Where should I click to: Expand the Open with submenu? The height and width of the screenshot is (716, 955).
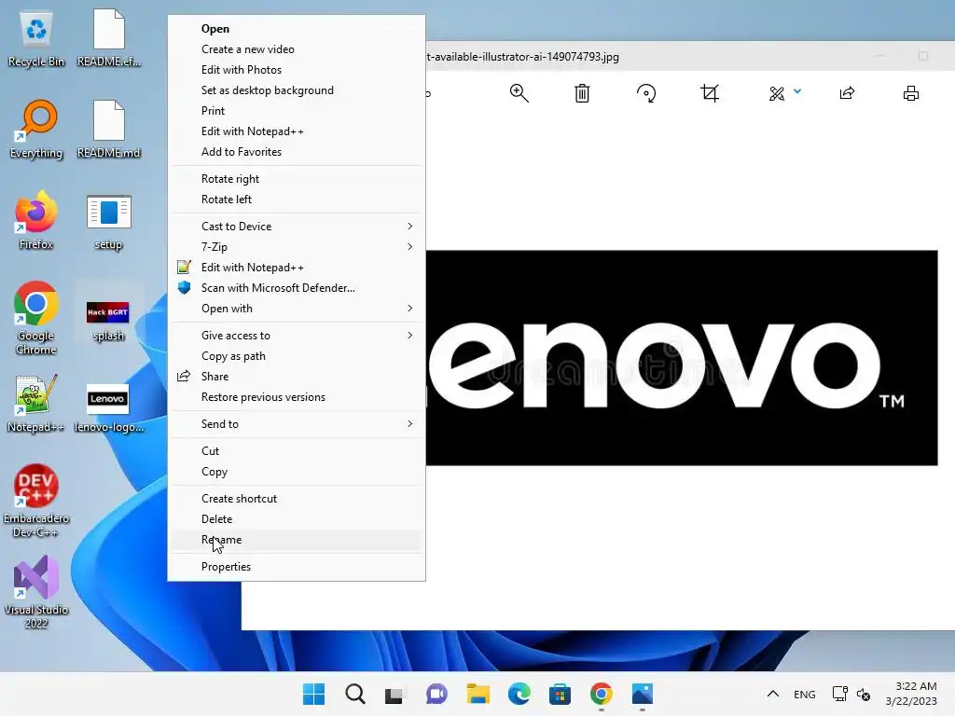(x=297, y=309)
